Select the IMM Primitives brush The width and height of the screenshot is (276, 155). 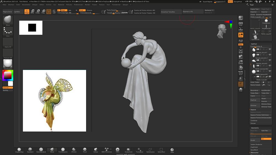[x=107, y=150]
